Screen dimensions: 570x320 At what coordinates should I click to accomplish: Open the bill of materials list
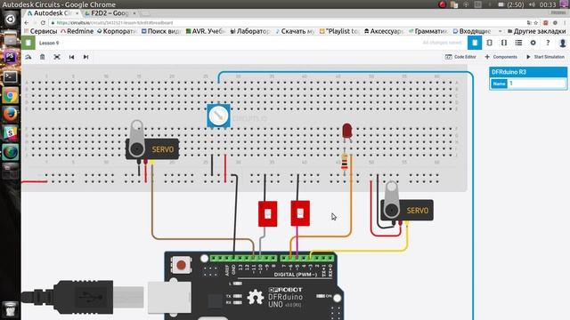518,43
